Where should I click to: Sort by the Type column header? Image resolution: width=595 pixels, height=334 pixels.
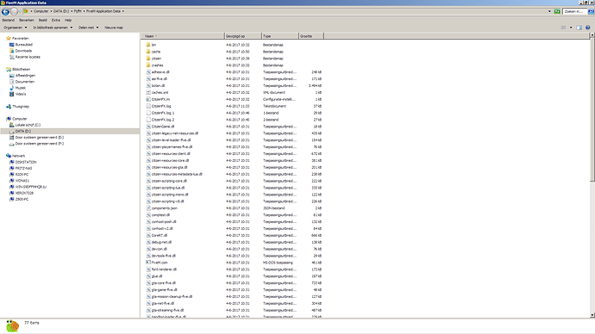[280, 36]
